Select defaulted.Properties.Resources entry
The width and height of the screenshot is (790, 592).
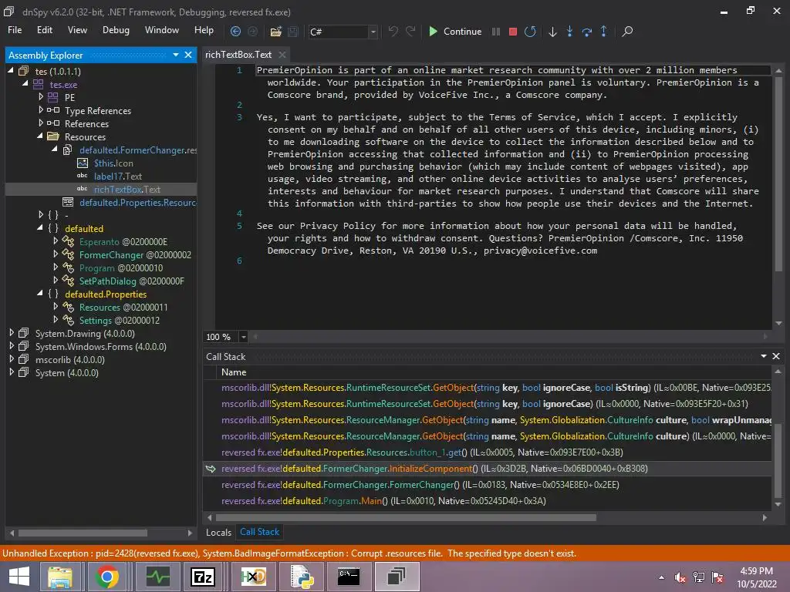click(x=138, y=203)
